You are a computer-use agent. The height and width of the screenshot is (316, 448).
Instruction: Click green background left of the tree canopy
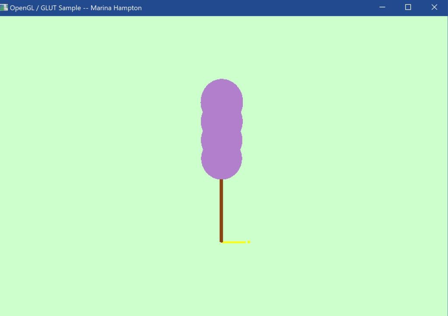(x=131, y=131)
